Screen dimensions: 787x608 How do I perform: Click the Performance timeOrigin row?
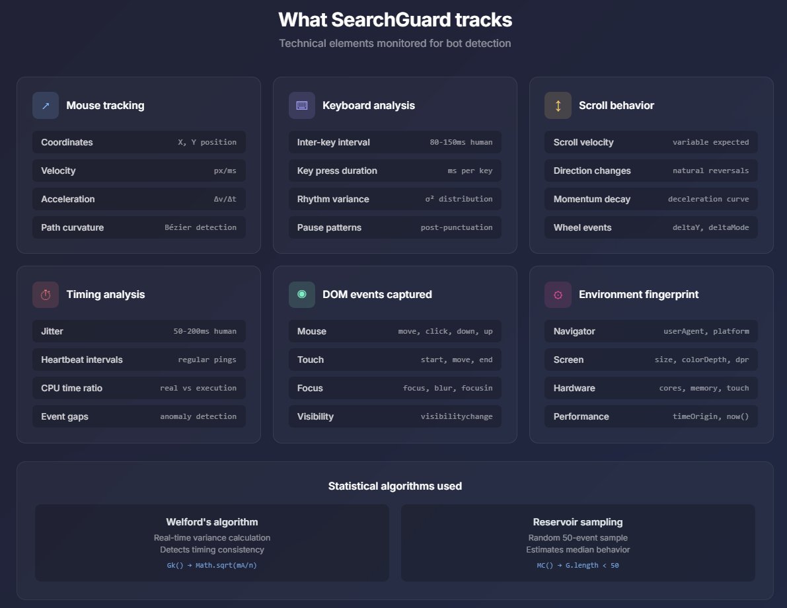point(651,417)
